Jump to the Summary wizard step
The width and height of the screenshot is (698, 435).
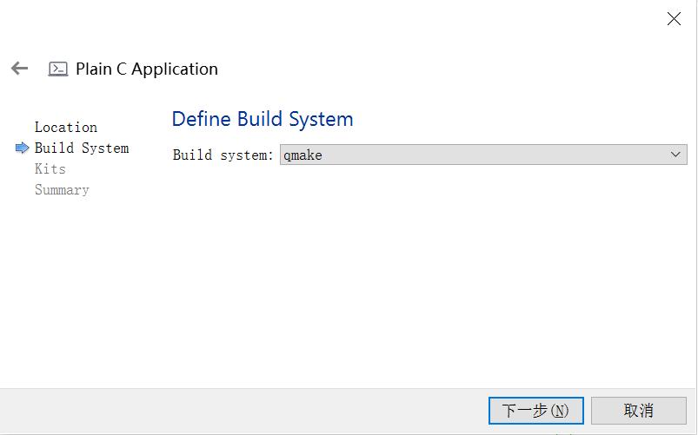pyautogui.click(x=62, y=190)
